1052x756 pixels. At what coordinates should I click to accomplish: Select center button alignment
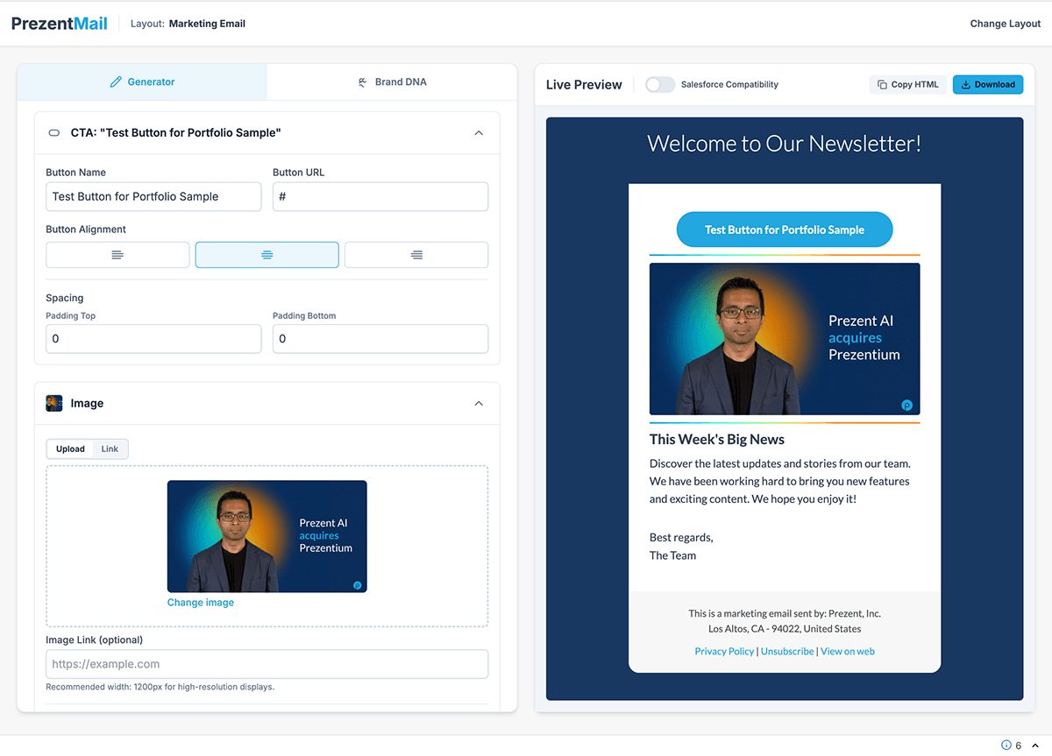(x=267, y=255)
